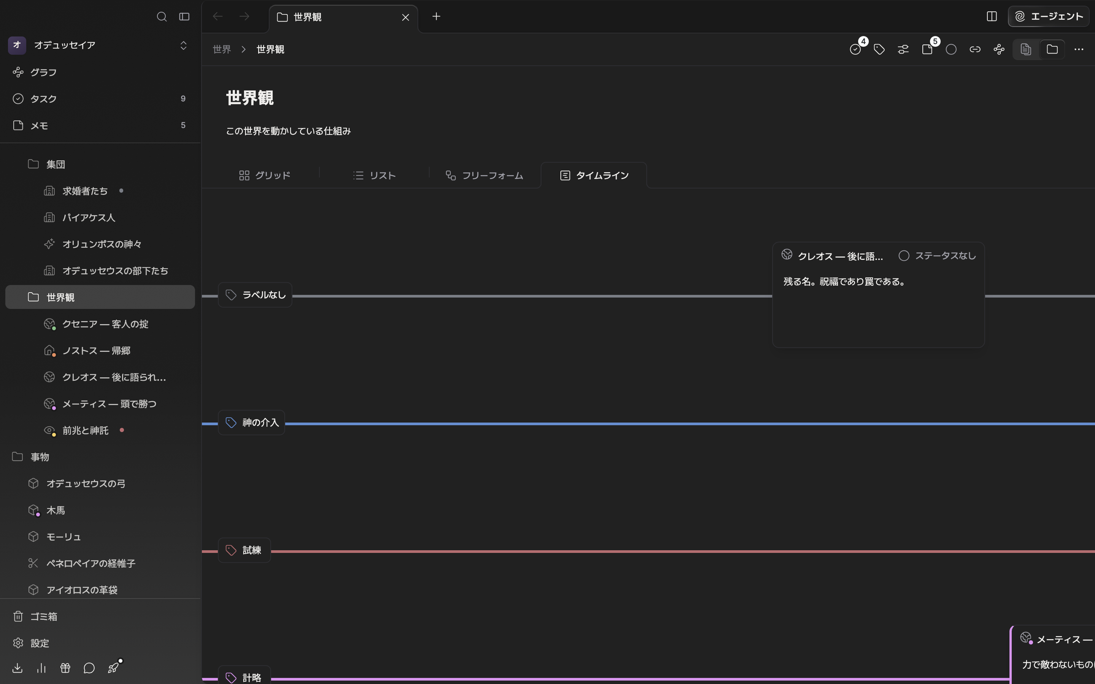Click the rocket icon at the sidebar bottom
The image size is (1095, 684).
click(x=113, y=668)
